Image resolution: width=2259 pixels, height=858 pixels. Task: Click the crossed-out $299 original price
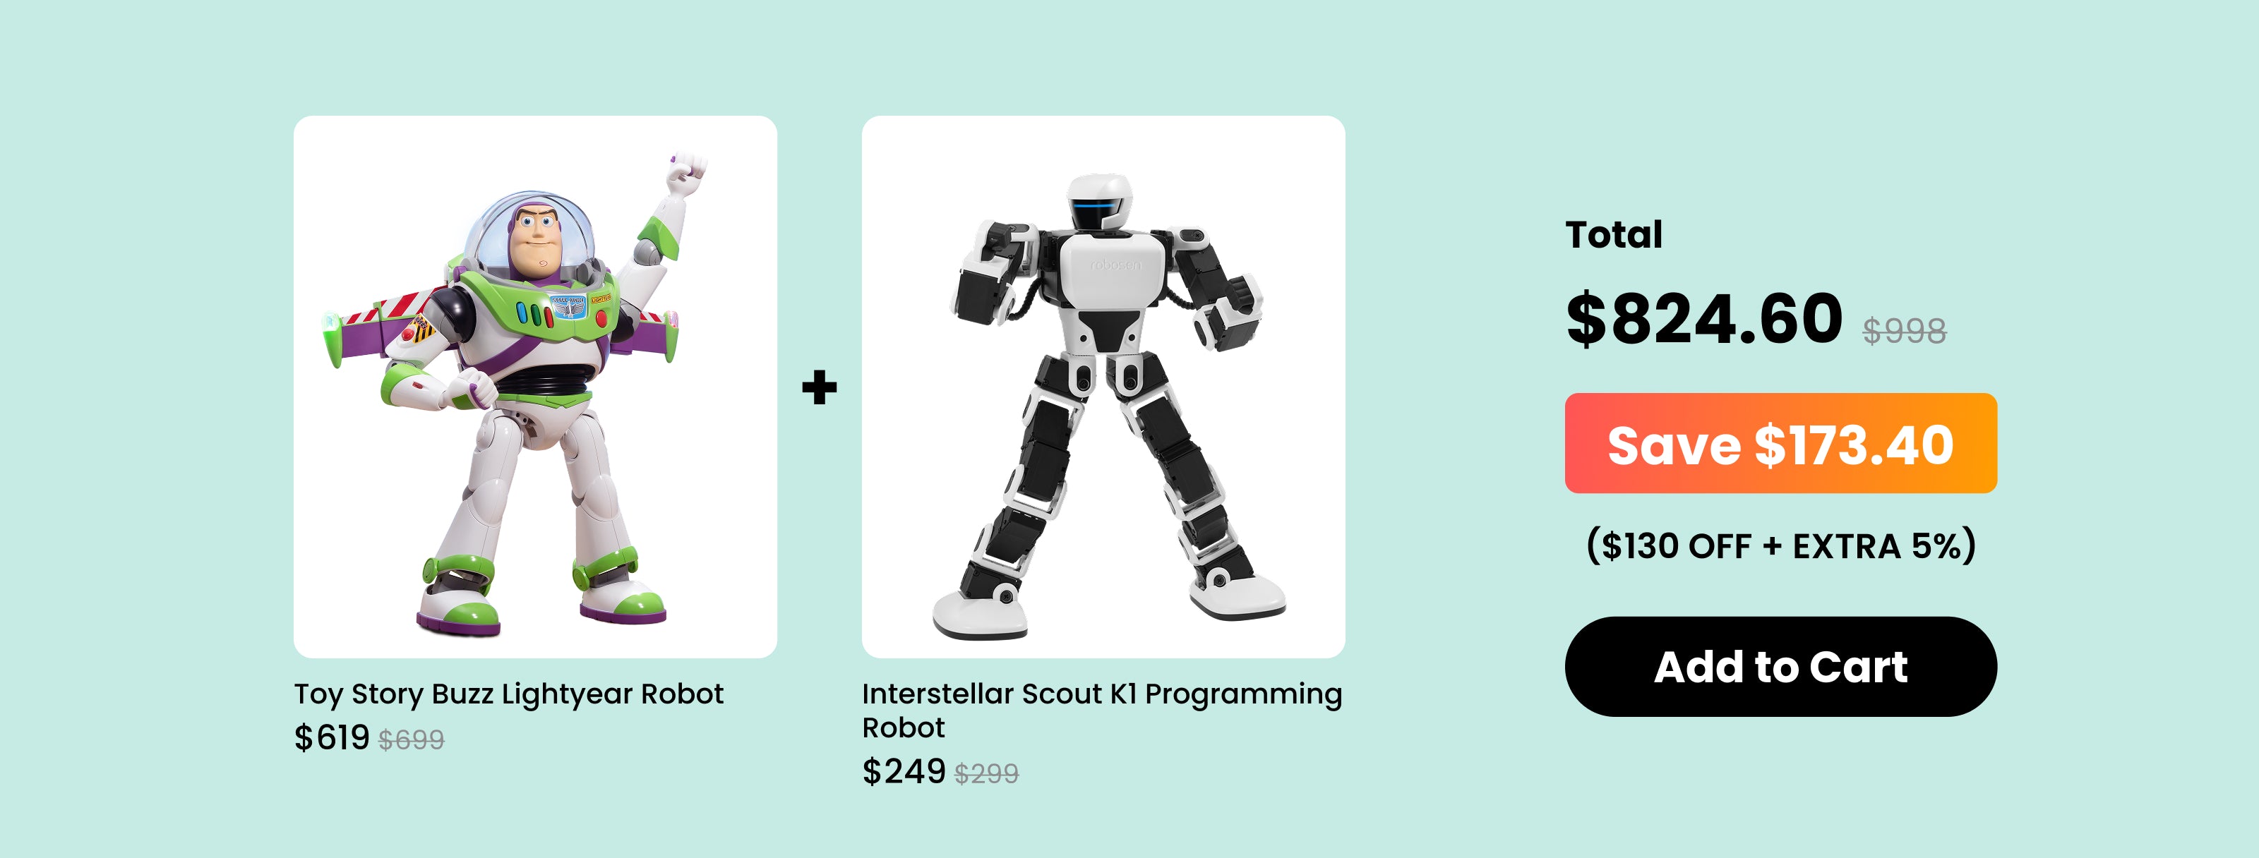[987, 774]
